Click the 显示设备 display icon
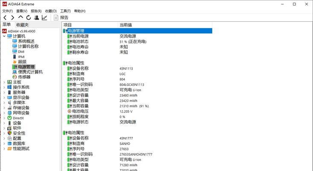The height and width of the screenshot is (171, 313). 9,97
